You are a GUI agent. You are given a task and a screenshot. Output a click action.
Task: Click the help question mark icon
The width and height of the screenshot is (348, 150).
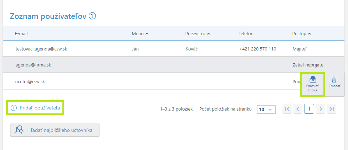(92, 16)
